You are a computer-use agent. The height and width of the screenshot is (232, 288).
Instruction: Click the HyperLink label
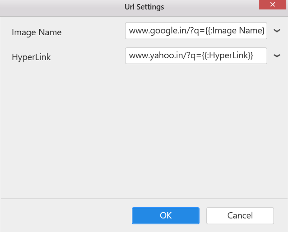pos(31,57)
